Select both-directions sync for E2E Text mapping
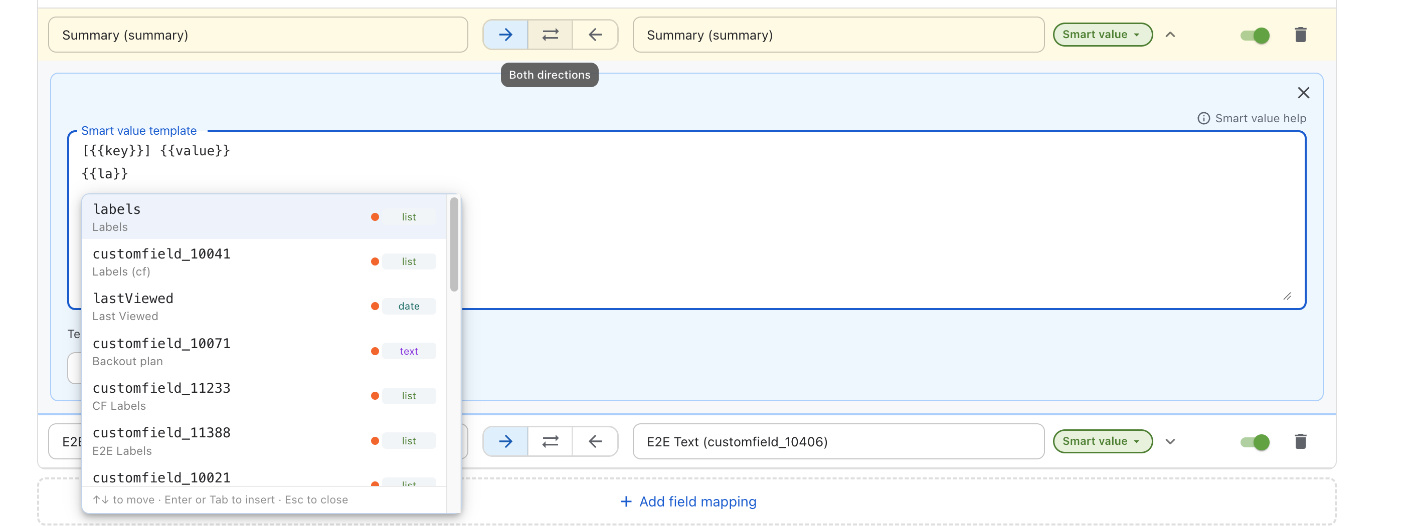Screen dimensions: 1406x526 [x=550, y=441]
